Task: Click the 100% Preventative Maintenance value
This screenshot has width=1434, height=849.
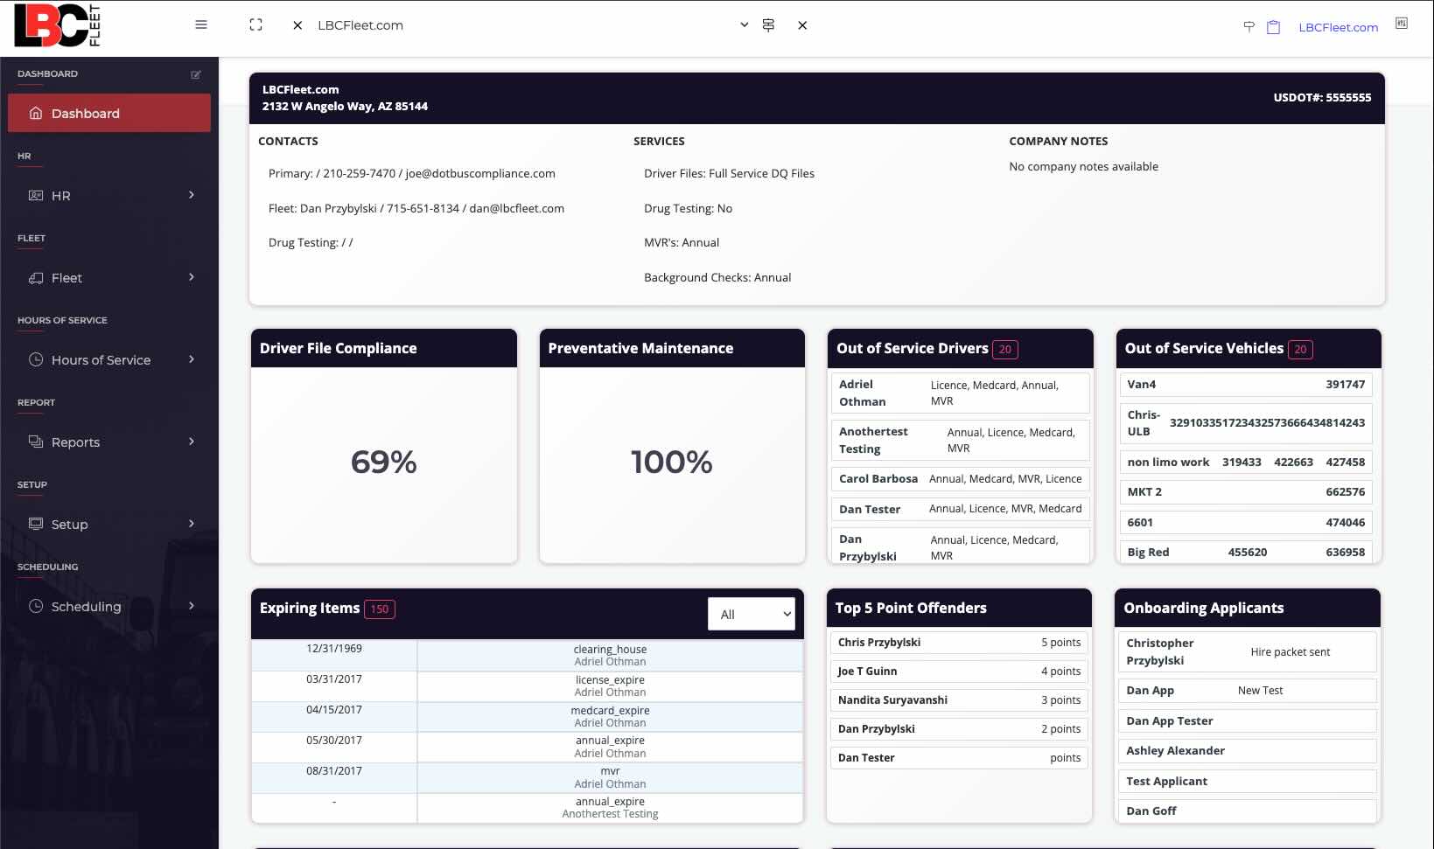Action: pyautogui.click(x=672, y=462)
